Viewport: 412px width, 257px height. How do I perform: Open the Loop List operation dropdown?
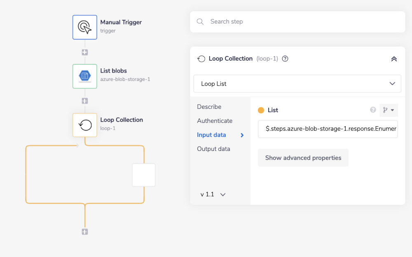(297, 84)
